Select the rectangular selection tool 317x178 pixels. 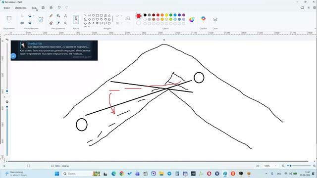[9, 18]
